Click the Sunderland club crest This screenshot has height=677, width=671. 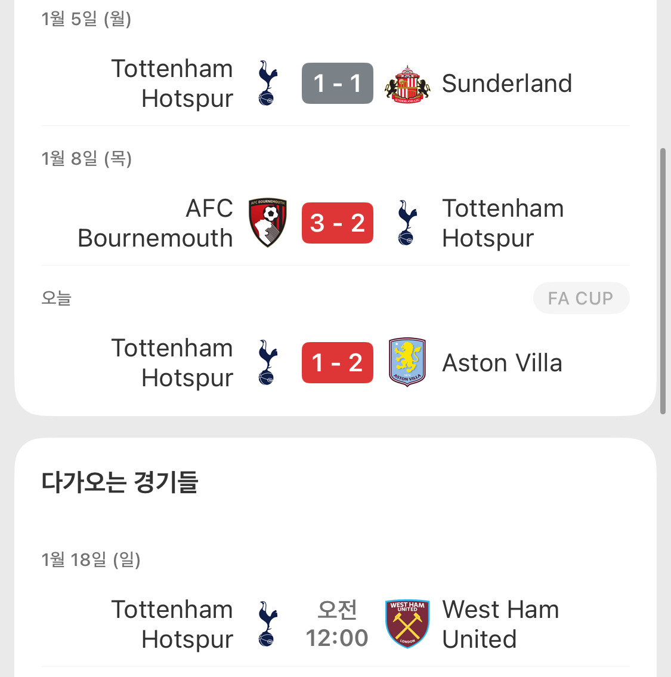coord(407,84)
